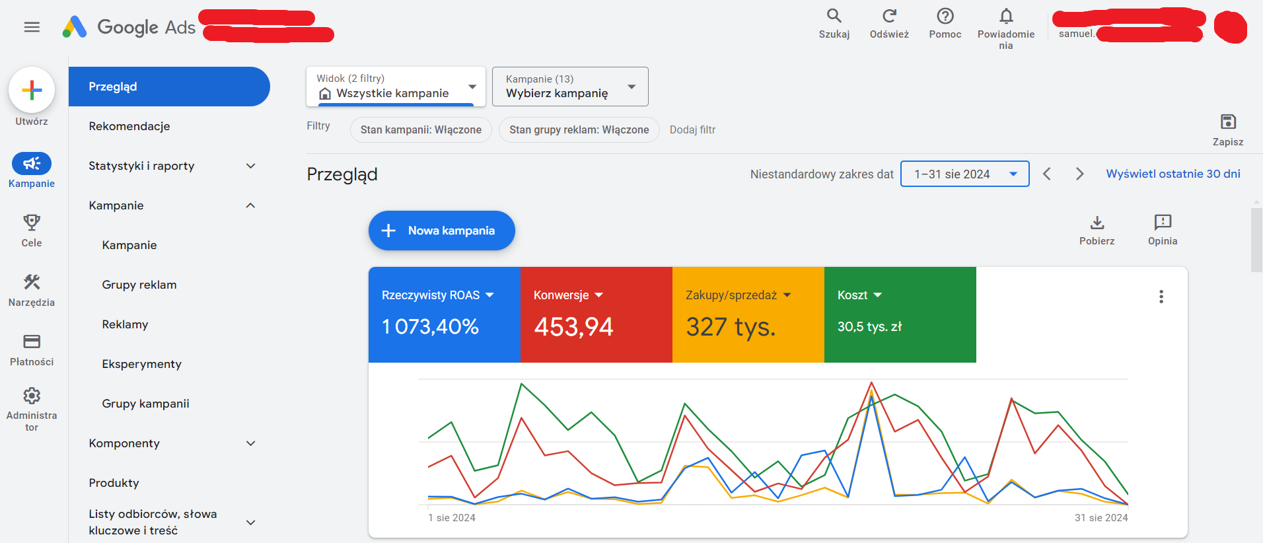
Task: Click the Niestandardowy zakres dat label
Action: [822, 174]
